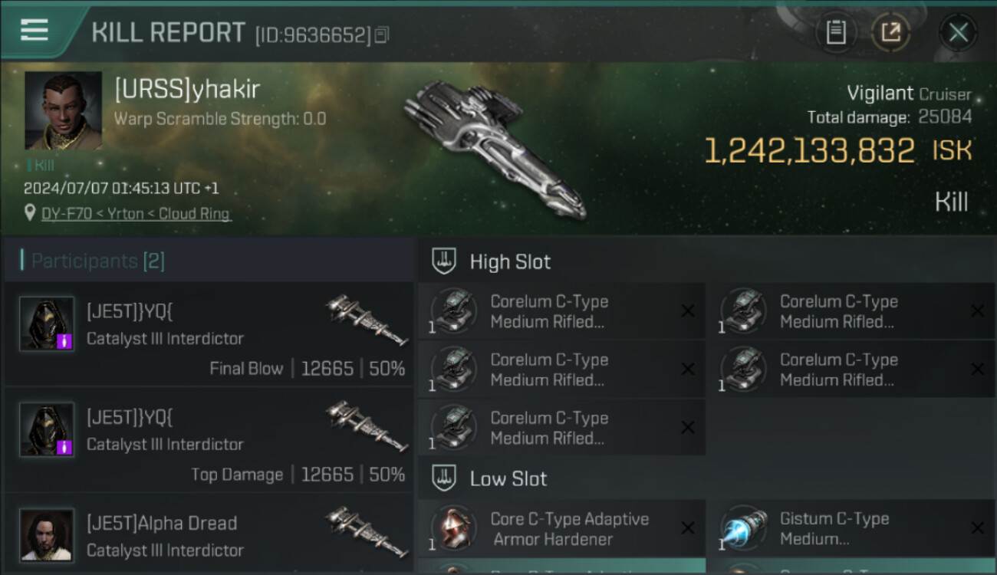The width and height of the screenshot is (997, 575).
Task: Click the Vigilant ship image
Action: [495, 146]
